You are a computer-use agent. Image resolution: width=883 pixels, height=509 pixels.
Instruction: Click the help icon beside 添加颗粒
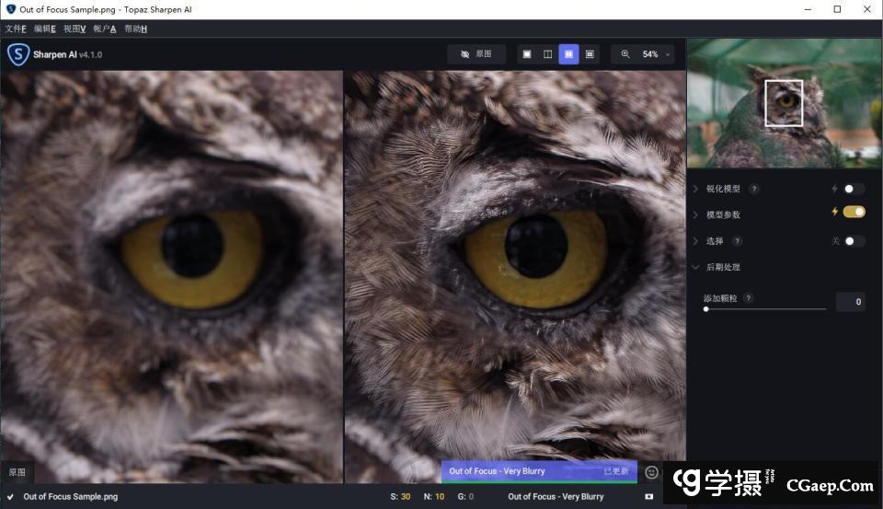(x=748, y=298)
